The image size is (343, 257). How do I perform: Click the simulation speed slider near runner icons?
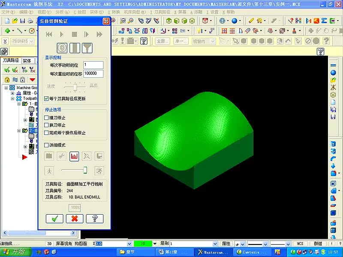point(85,170)
